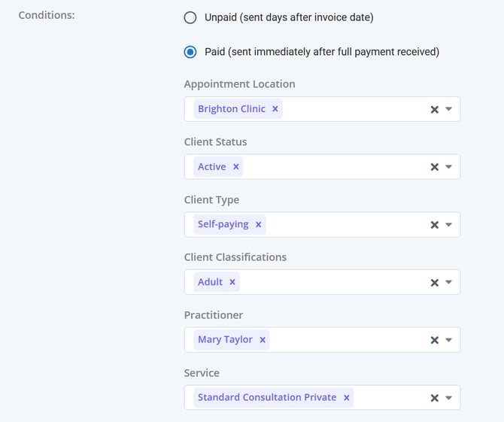Clear all Service selections

tap(434, 397)
